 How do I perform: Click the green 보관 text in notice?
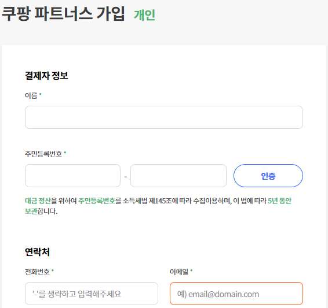[31, 211]
